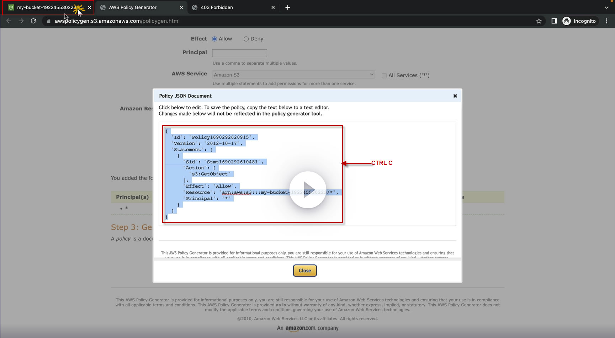The image size is (615, 338).
Task: Click the address bar URL
Action: (x=117, y=21)
